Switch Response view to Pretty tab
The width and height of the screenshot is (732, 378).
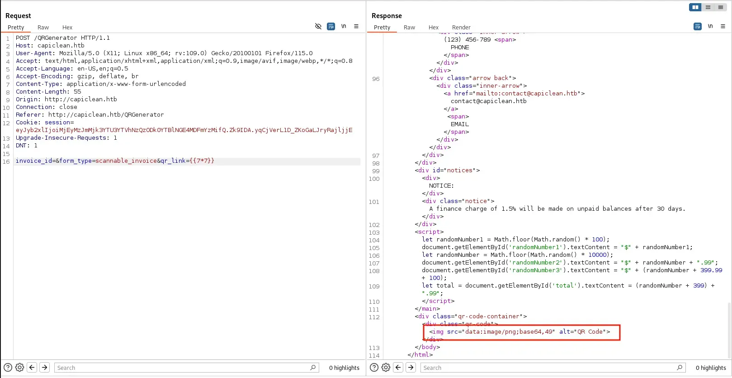tap(382, 28)
